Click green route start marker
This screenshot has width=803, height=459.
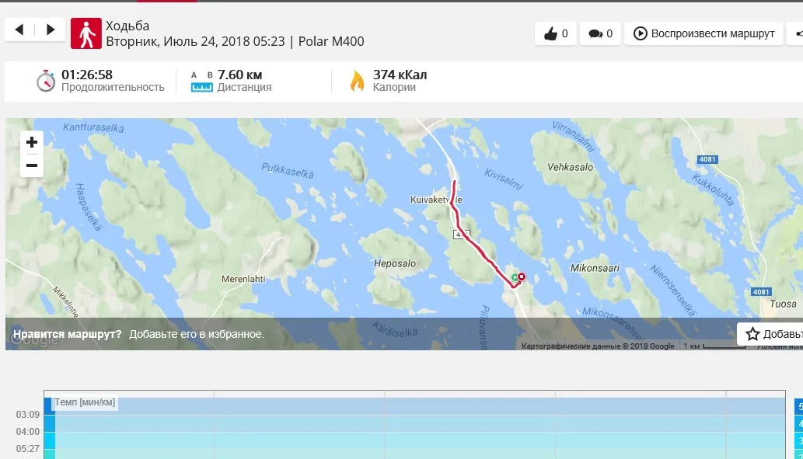click(515, 278)
